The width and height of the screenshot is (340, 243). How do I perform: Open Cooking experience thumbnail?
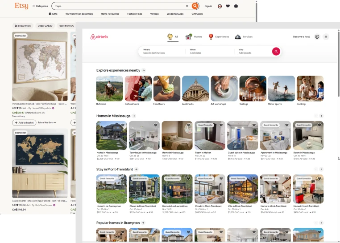310,89
